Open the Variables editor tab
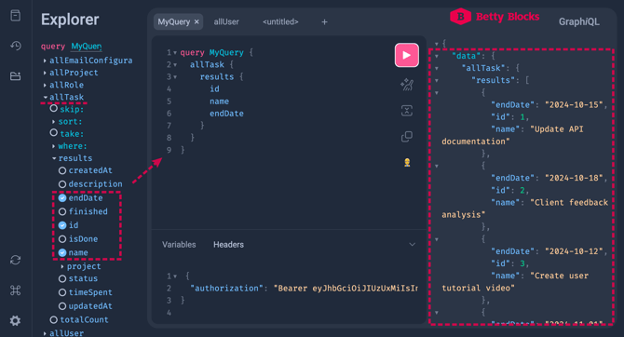Screen dimensions: 624x337 pyautogui.click(x=179, y=245)
